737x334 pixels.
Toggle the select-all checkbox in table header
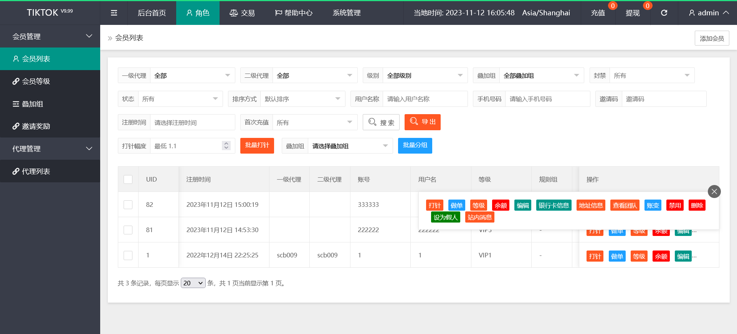[128, 179]
